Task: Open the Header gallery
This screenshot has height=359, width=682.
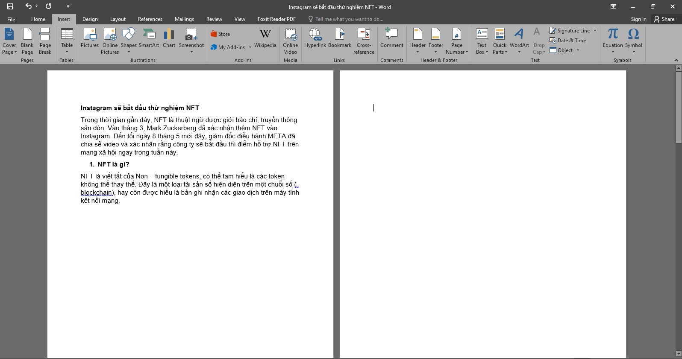Action: [417, 41]
